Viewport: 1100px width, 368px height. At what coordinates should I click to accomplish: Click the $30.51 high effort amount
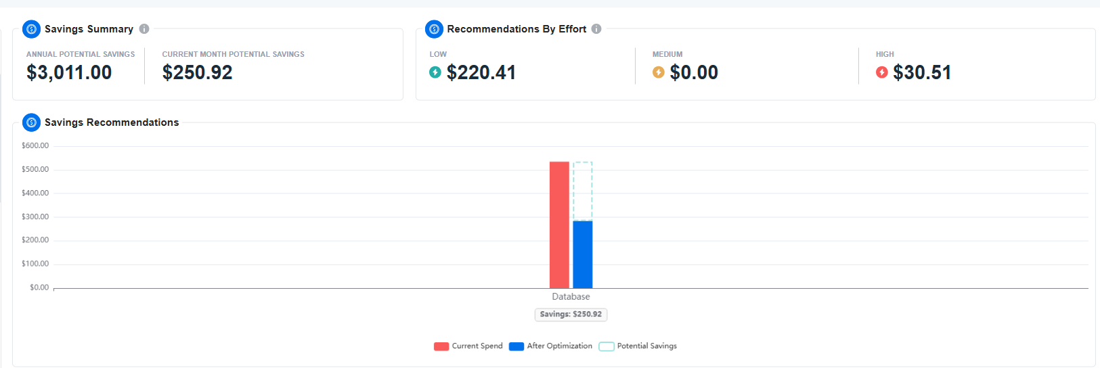coord(922,72)
